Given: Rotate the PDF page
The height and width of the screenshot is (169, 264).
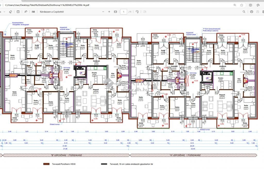Looking at the screenshot, I should (137, 12).
